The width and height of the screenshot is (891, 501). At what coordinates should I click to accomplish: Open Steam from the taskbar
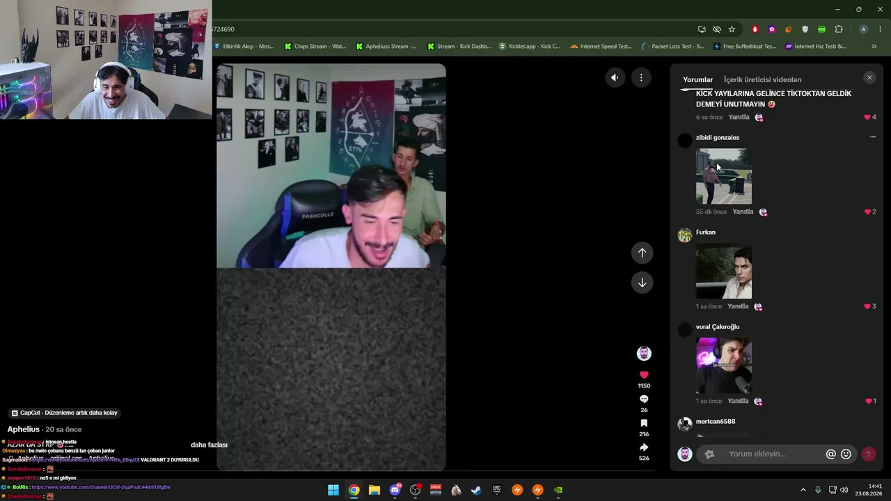tap(476, 490)
